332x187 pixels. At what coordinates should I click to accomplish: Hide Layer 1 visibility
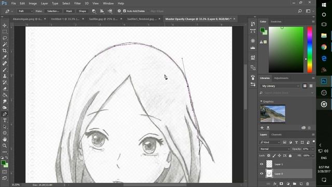261,164
